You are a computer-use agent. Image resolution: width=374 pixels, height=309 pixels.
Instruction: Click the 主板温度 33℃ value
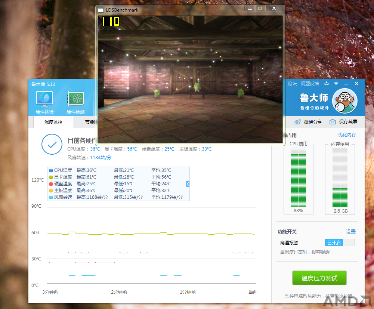[x=207, y=149]
